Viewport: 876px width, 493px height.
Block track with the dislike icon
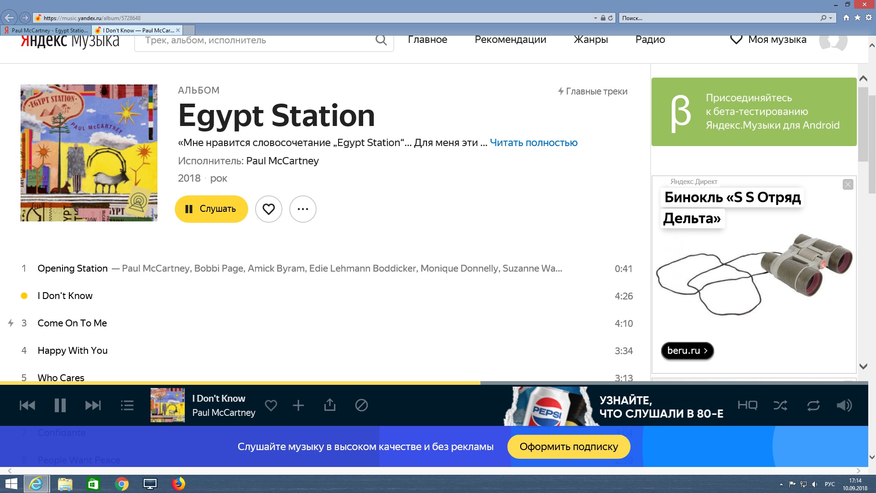[361, 405]
